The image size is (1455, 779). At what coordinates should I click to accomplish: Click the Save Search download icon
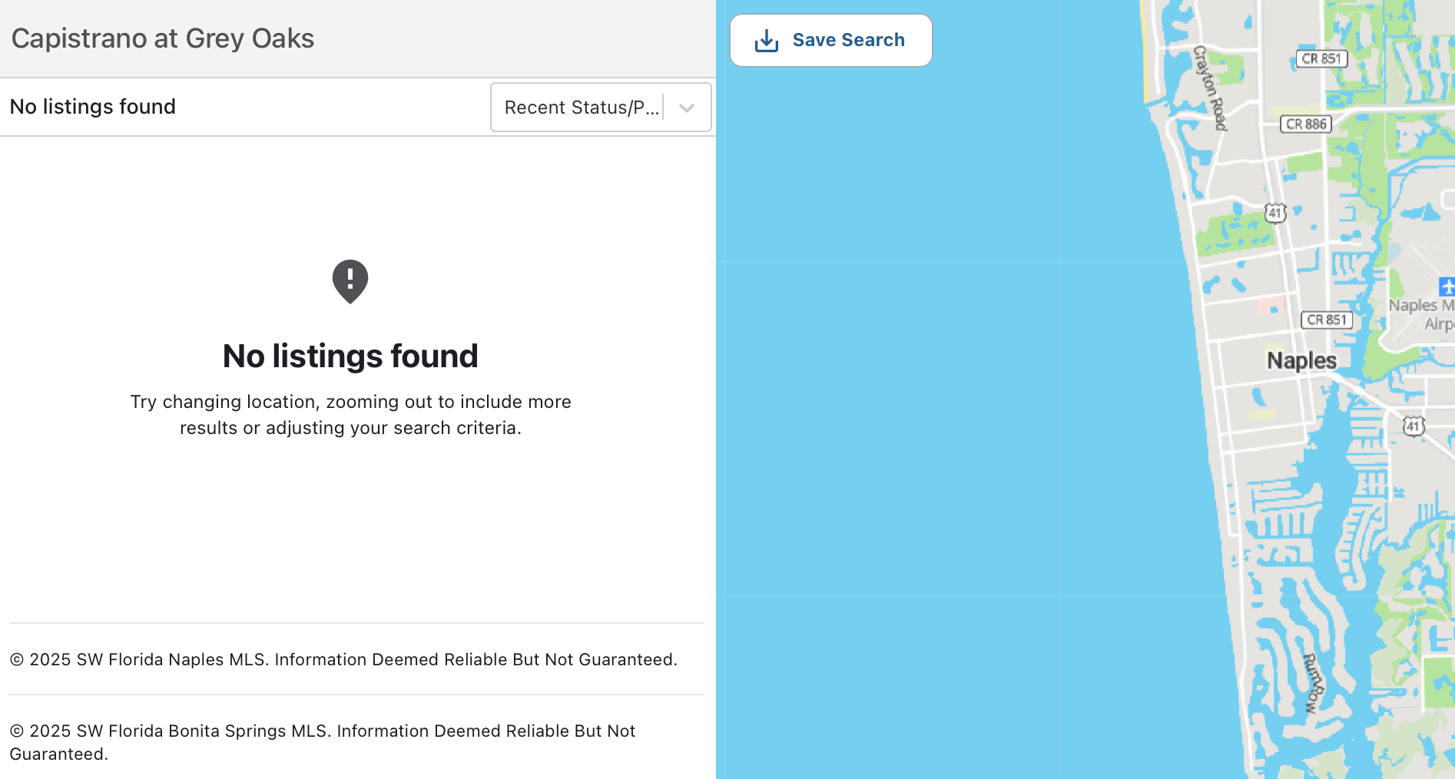click(x=766, y=41)
